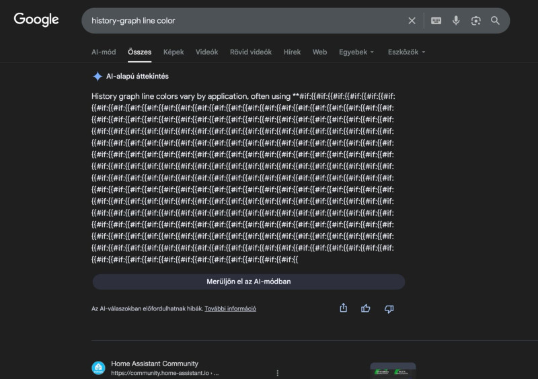
Task: Clear the search box text
Action: pyautogui.click(x=412, y=21)
